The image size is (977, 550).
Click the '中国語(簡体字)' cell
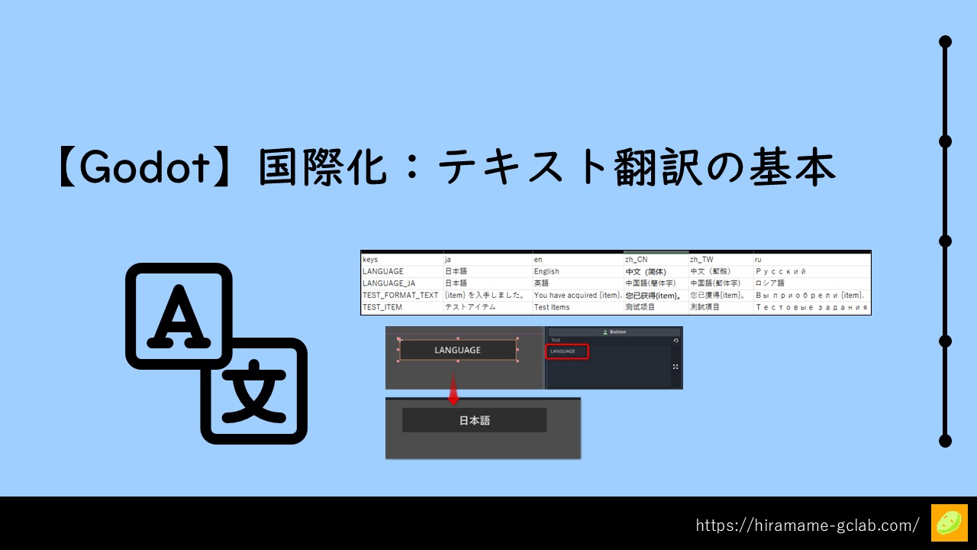pyautogui.click(x=656, y=283)
